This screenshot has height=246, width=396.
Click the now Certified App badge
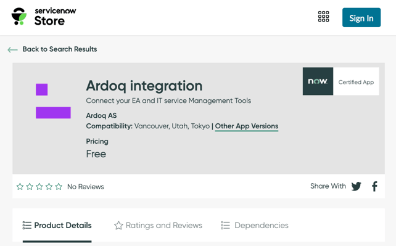[340, 81]
